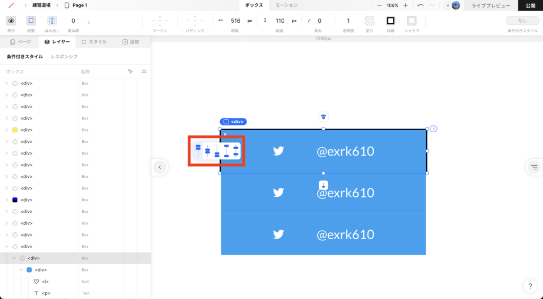Zoom out with the minus icon
543x299 pixels.
380,5
